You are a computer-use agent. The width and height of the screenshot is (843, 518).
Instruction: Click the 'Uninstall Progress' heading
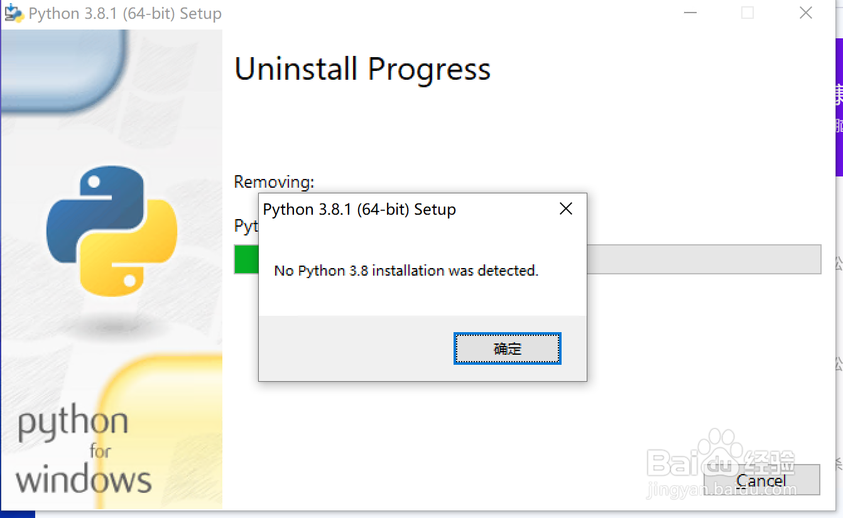[x=362, y=69]
